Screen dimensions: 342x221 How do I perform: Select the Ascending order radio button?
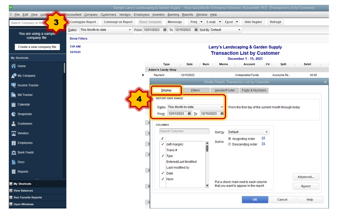229,139
